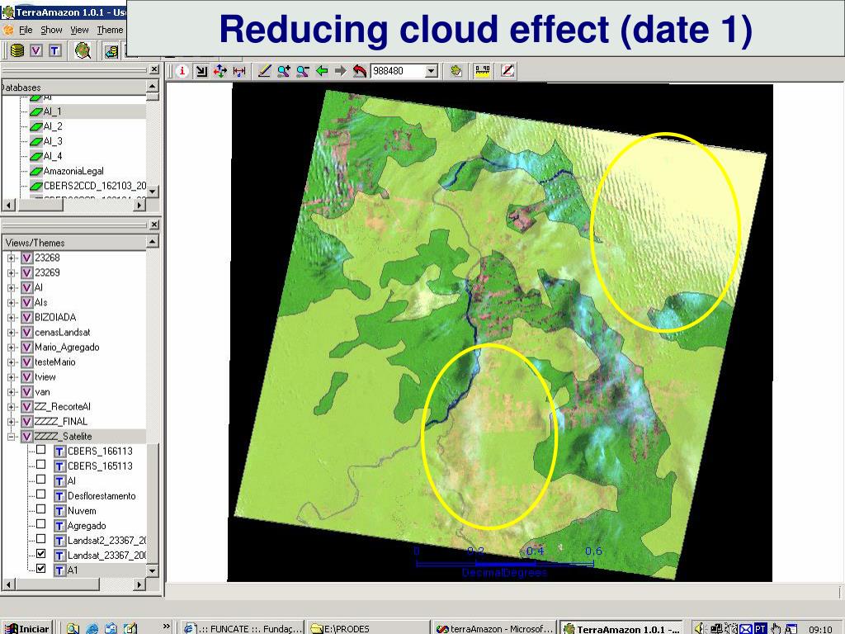The height and width of the screenshot is (634, 845).
Task: Click the Views/Themes scroll up arrow
Action: coord(153,242)
